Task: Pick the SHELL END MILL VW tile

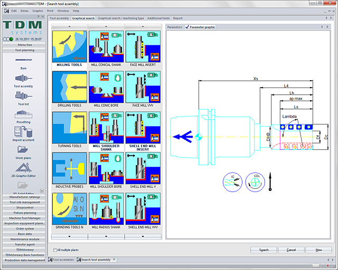Action: click(x=143, y=209)
